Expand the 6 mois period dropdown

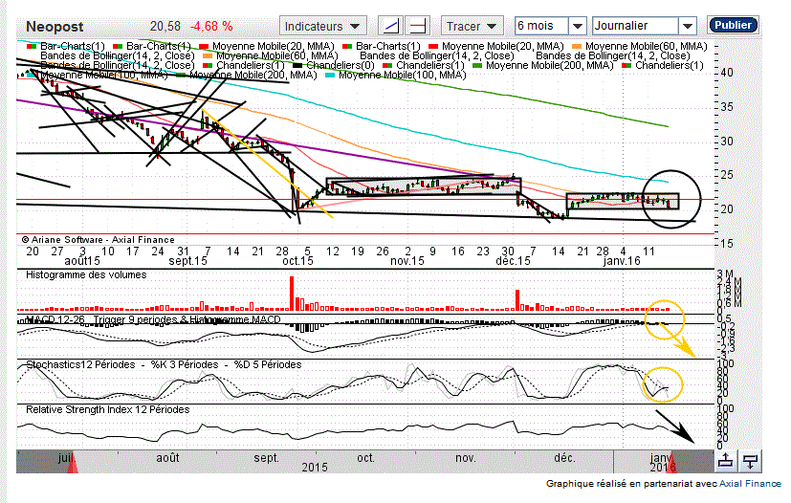click(x=578, y=26)
